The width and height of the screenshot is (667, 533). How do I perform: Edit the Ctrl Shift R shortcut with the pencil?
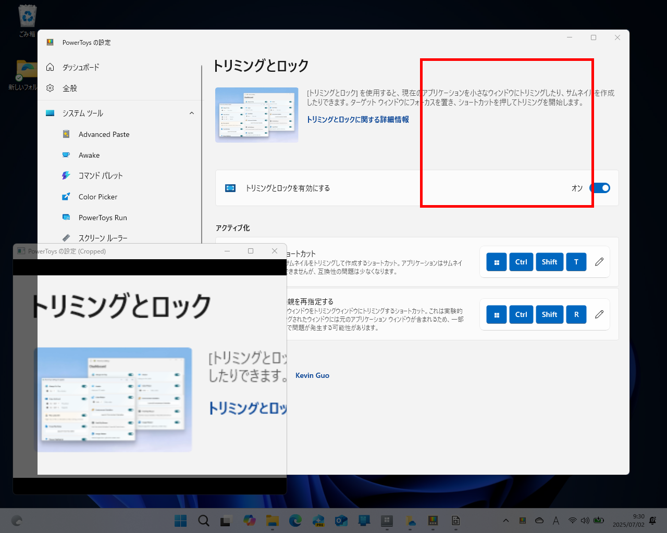point(599,314)
